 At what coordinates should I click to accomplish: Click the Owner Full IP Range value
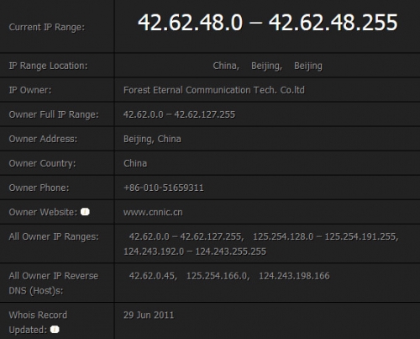179,114
